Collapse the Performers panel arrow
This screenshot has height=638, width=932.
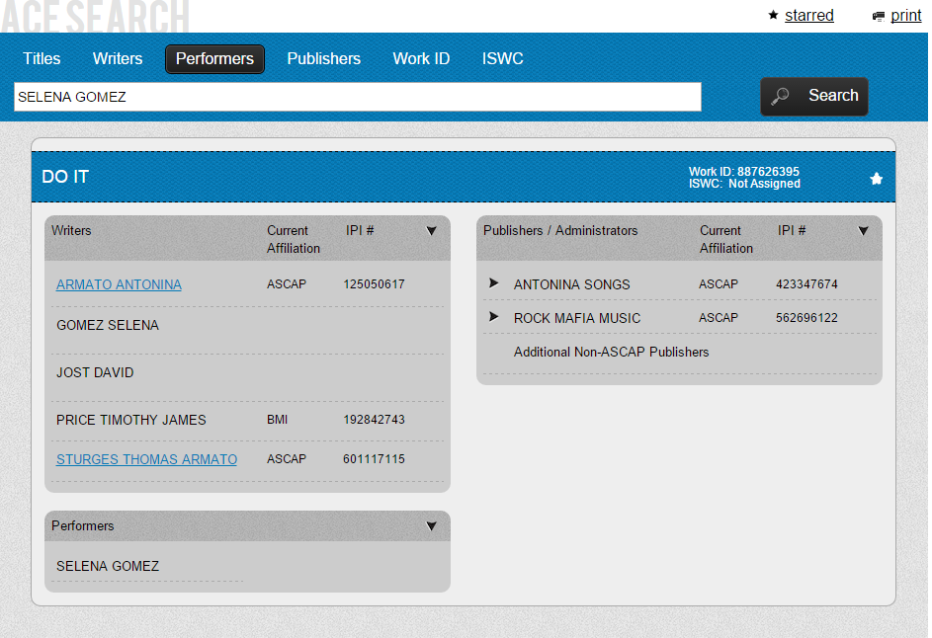431,526
